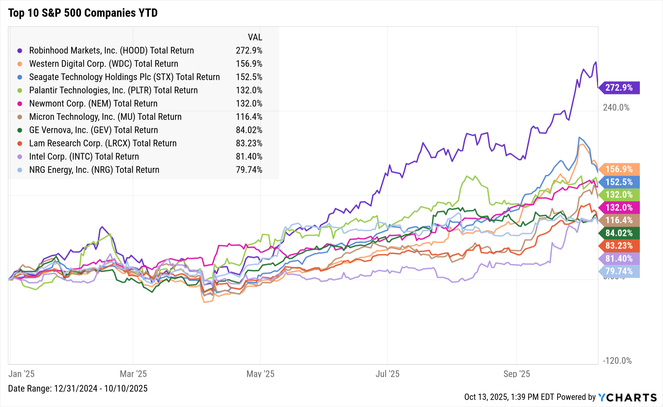The height and width of the screenshot is (407, 663).
Task: Select the NRG Energy legend entry
Action: [94, 170]
